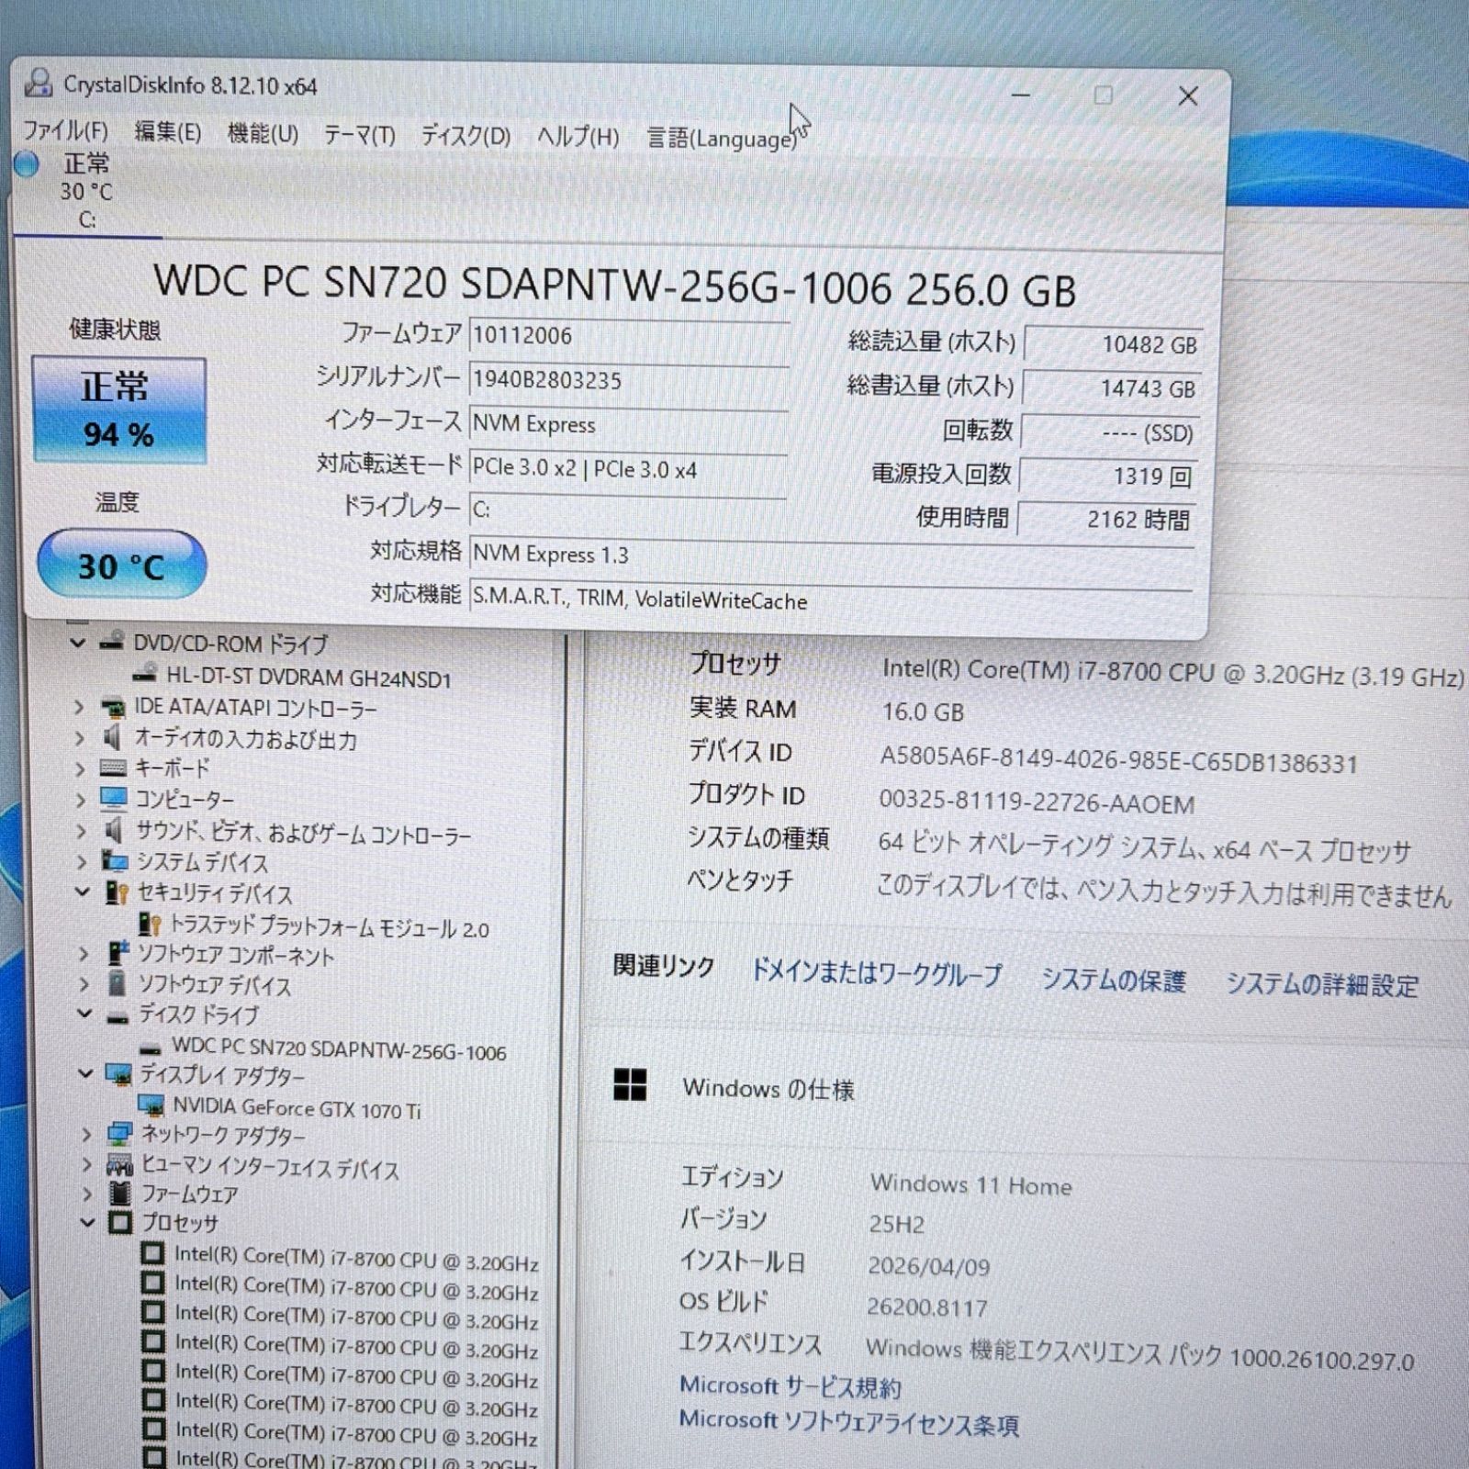Click the セキュリティ デバイス category icon
The height and width of the screenshot is (1469, 1469).
click(117, 892)
